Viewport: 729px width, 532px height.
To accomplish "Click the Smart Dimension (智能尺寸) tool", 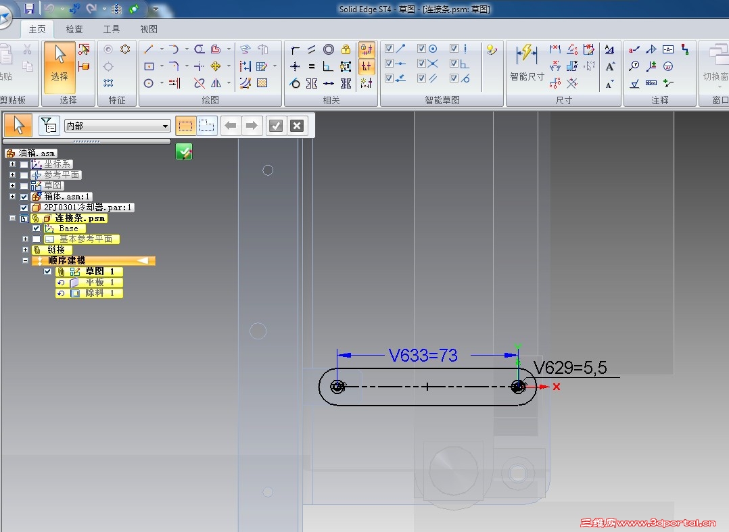I will [x=527, y=62].
